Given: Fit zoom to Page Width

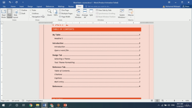Looking at the screenshot, I should (65, 17).
